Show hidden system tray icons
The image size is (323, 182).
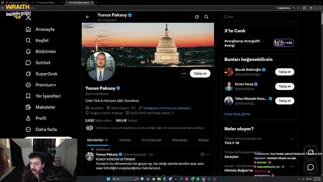(299, 179)
